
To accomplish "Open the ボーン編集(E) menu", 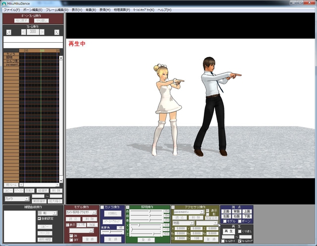I will coord(33,10).
